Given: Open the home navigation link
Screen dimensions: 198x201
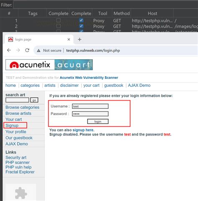Looking at the screenshot, I should pos(10,85).
